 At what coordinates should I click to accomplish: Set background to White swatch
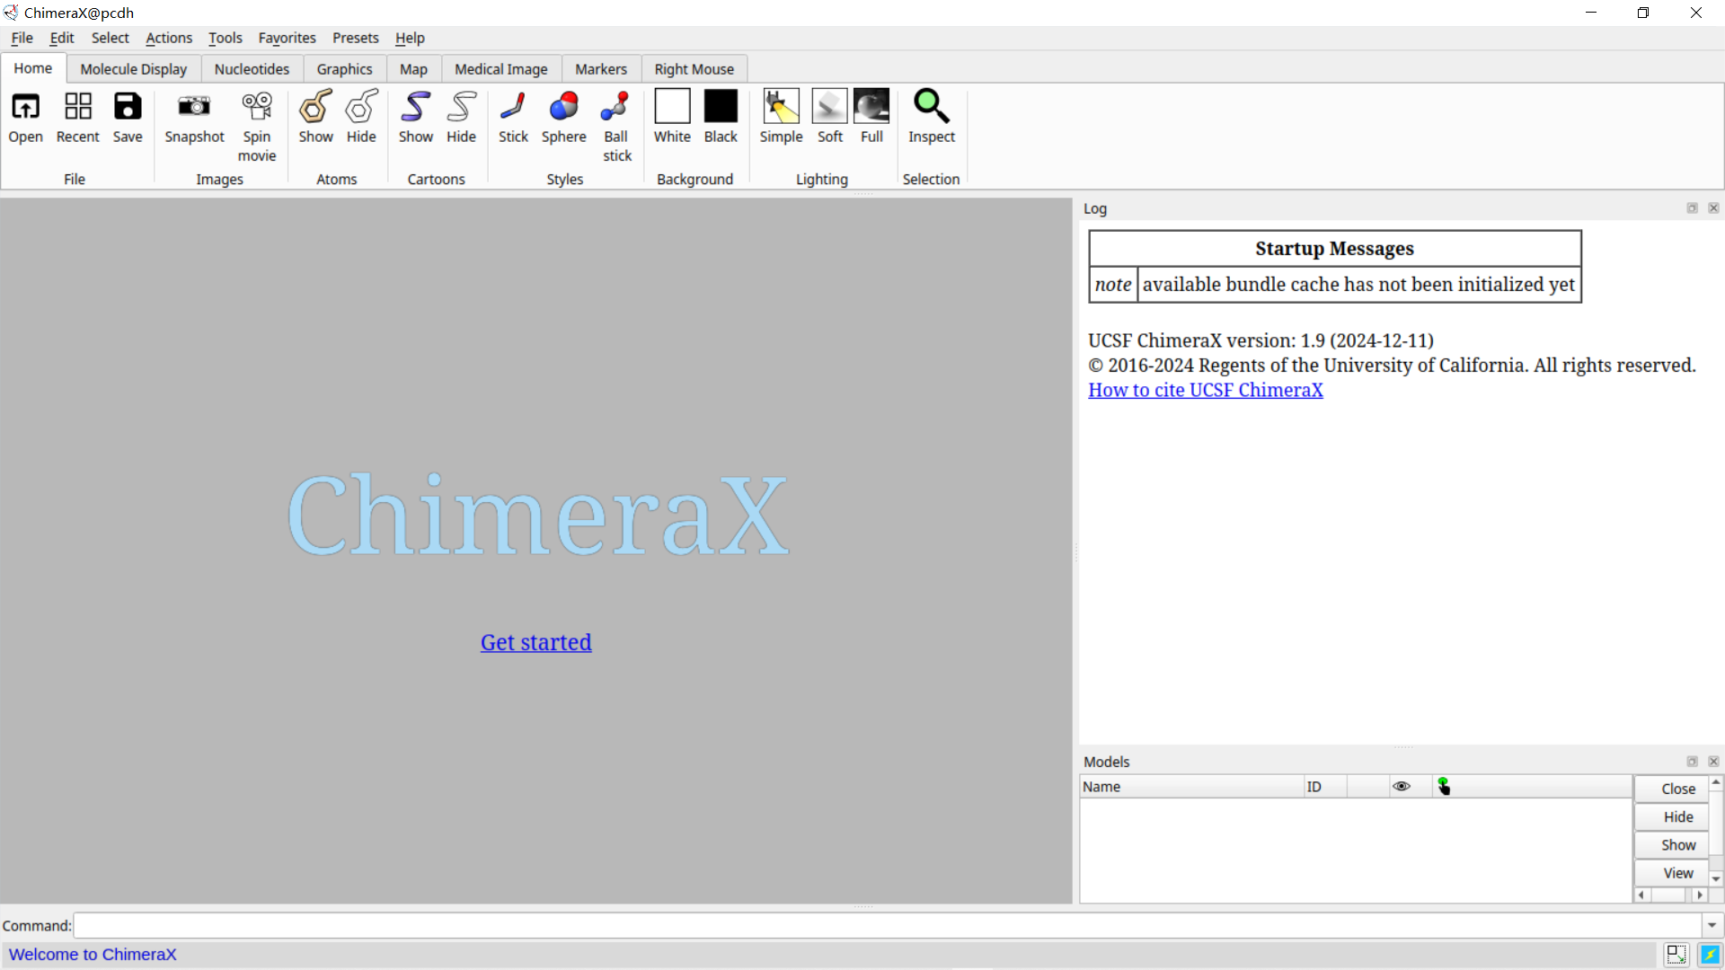(672, 108)
